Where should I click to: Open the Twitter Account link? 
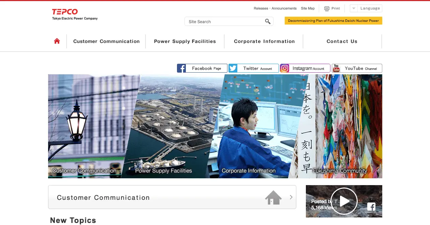point(254,68)
